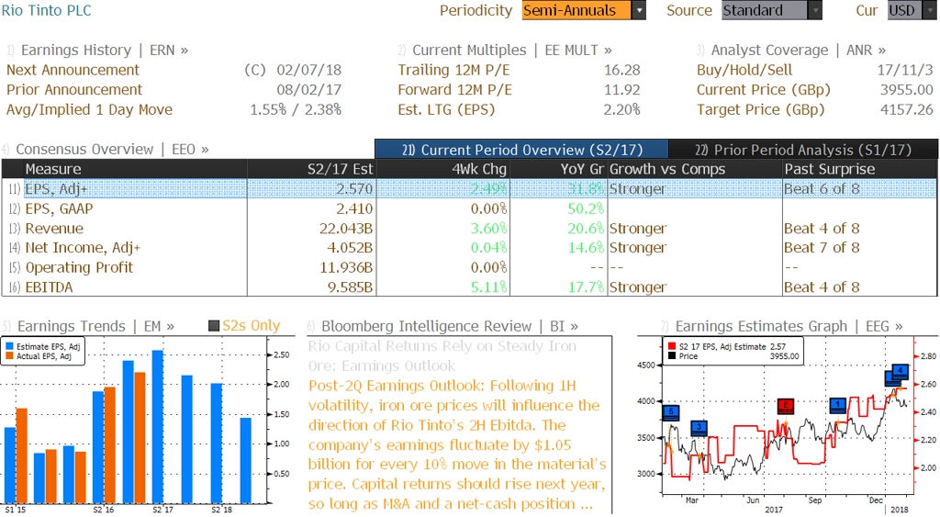Open the Analyst Coverage ANR link
The height and width of the screenshot is (517, 940).
(791, 50)
